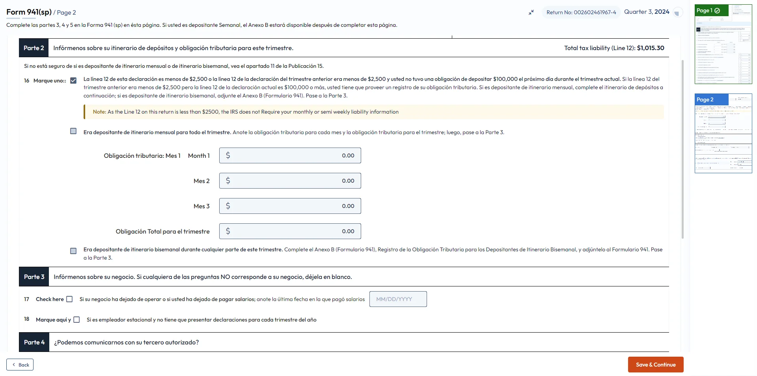The width and height of the screenshot is (757, 376).
Task: Click the last wages date MM/DD/YYYY field
Action: click(x=398, y=299)
